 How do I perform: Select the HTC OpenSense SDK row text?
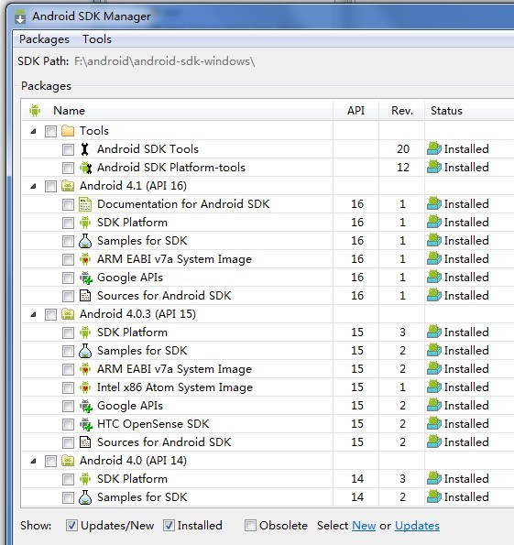coord(153,424)
